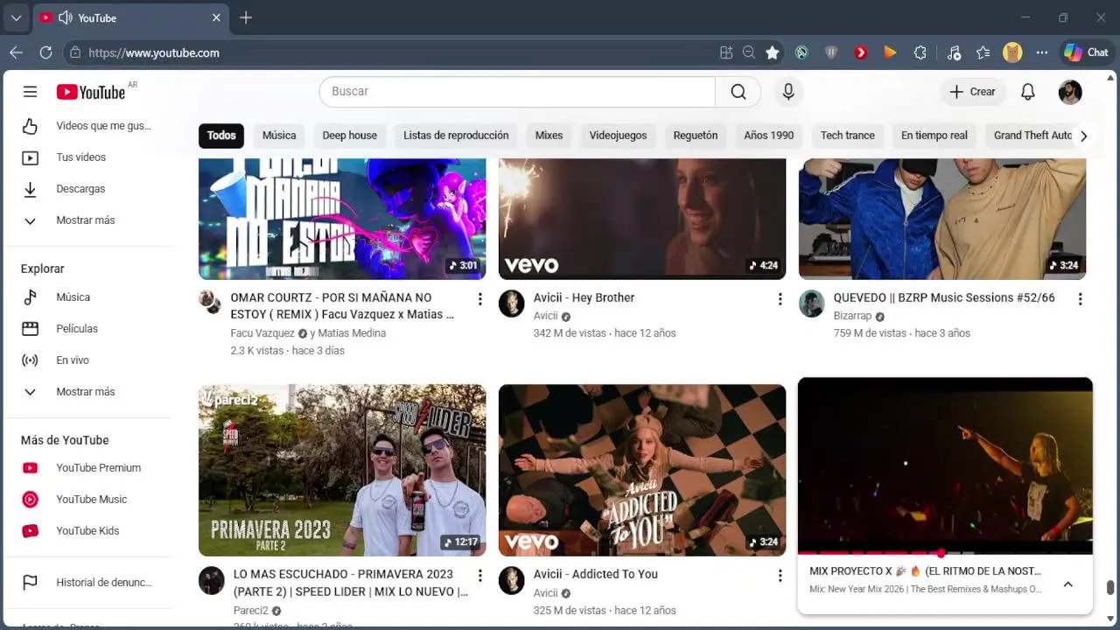Screen dimensions: 1120x630
Task: Open the Bizarrap channel name link
Action: [852, 316]
